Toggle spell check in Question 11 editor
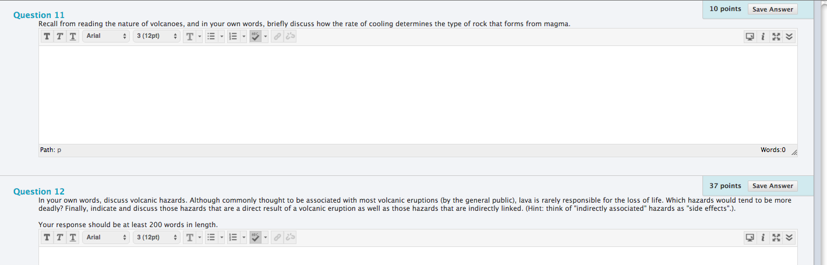 tap(255, 36)
